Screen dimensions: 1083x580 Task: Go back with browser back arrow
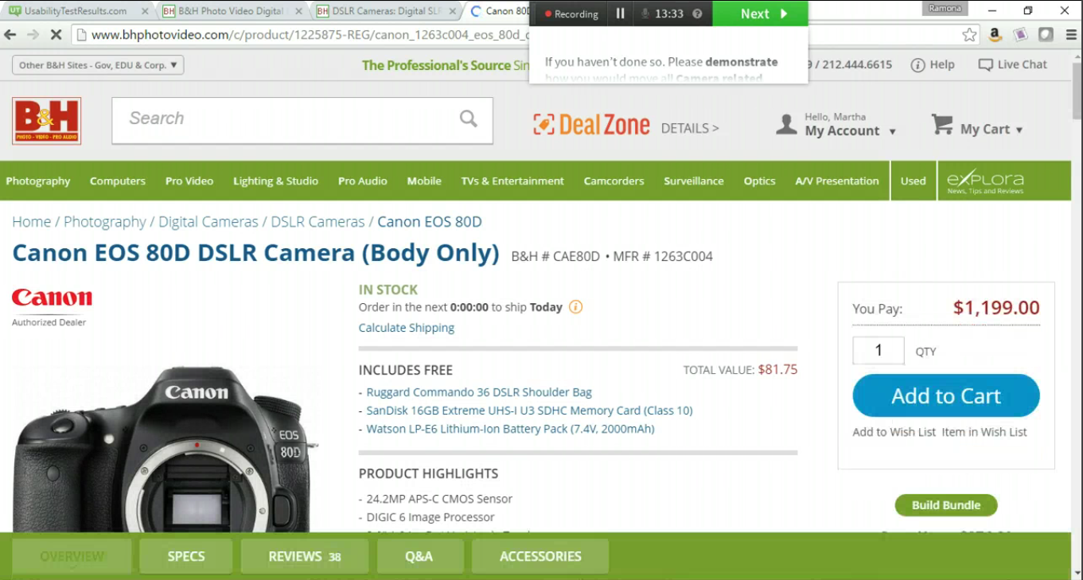[x=10, y=35]
